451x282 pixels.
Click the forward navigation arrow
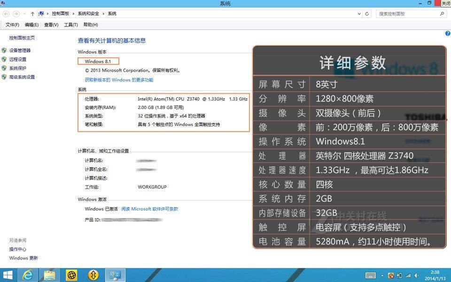pos(16,14)
